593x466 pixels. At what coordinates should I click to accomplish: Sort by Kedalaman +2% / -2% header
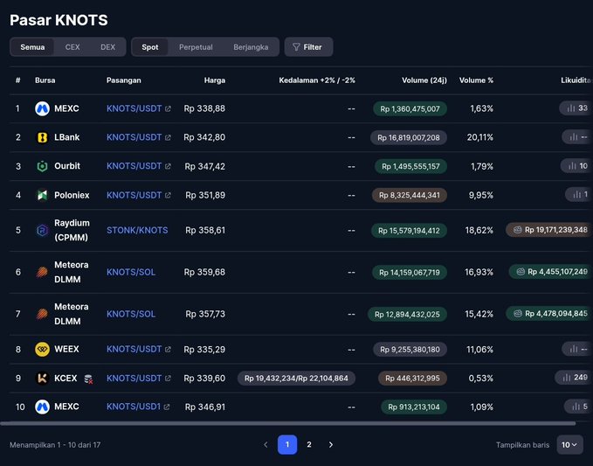tap(317, 80)
